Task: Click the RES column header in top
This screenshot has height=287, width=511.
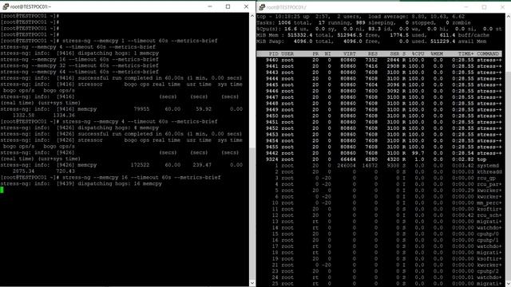Action: coord(373,53)
